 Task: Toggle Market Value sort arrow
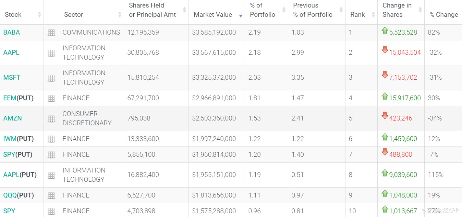(x=241, y=16)
